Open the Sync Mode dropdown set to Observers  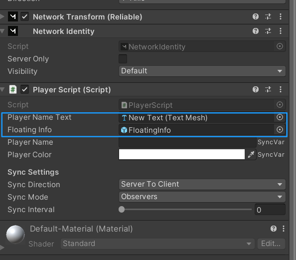point(202,197)
